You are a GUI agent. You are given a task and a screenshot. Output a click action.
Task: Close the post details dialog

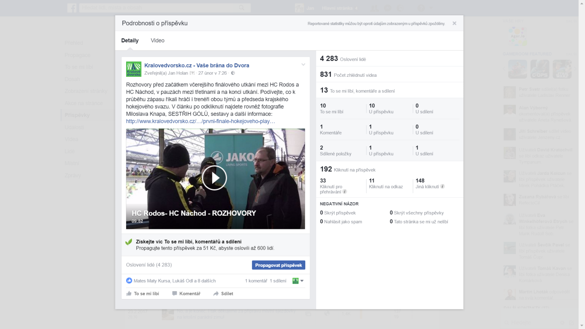pos(454,23)
